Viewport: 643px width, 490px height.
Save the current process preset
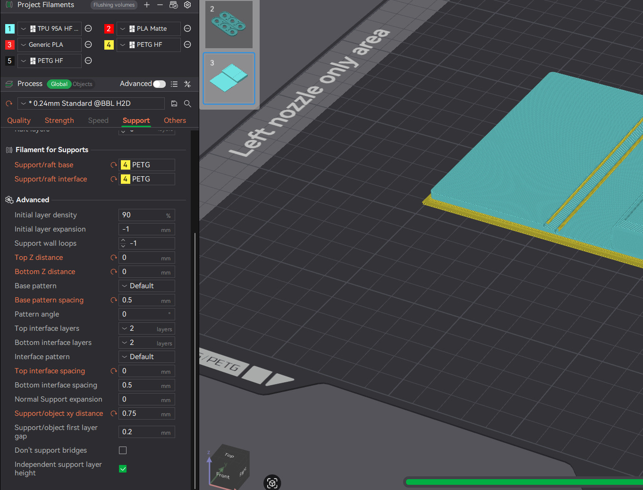tap(174, 103)
